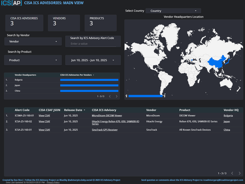
Task: Go to next page of advisories table
Action: [x=240, y=173]
